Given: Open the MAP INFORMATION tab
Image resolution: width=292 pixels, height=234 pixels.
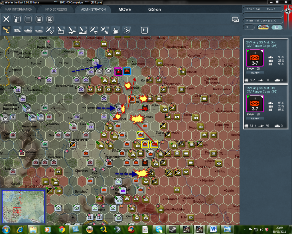Looking at the screenshot, I should point(19,9).
